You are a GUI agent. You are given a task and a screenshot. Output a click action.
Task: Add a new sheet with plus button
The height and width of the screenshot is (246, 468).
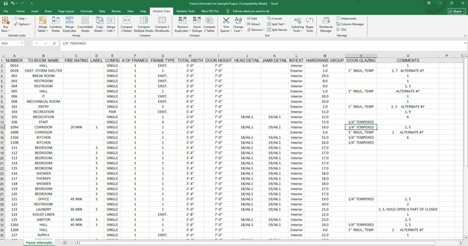(65, 243)
